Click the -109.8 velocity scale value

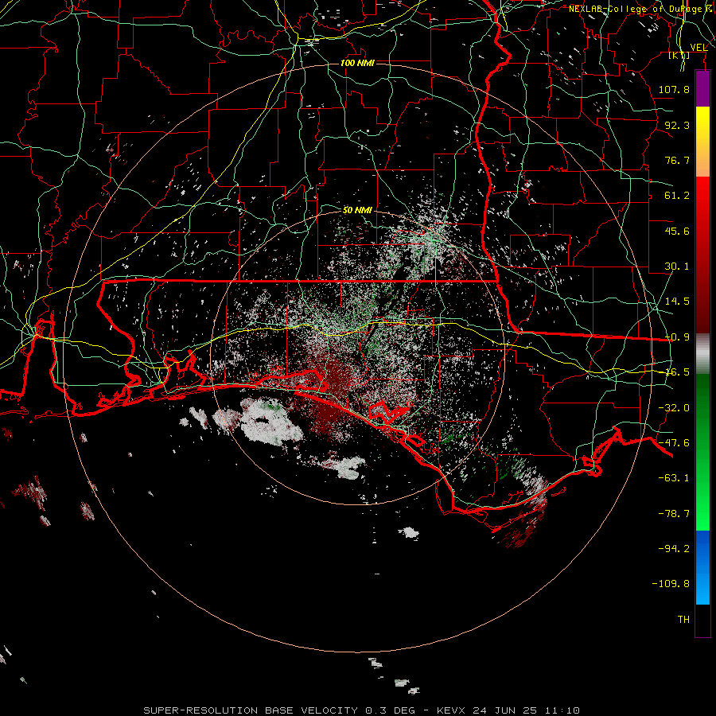click(x=671, y=584)
